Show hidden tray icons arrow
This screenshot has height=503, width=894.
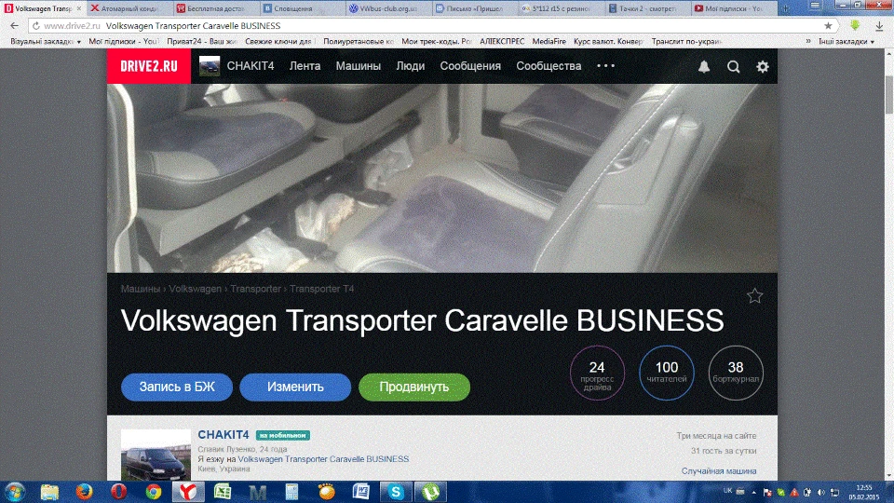click(x=753, y=492)
